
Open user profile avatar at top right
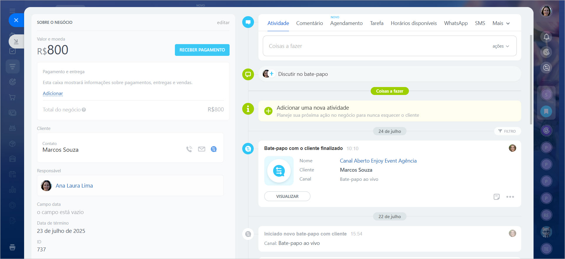click(546, 11)
